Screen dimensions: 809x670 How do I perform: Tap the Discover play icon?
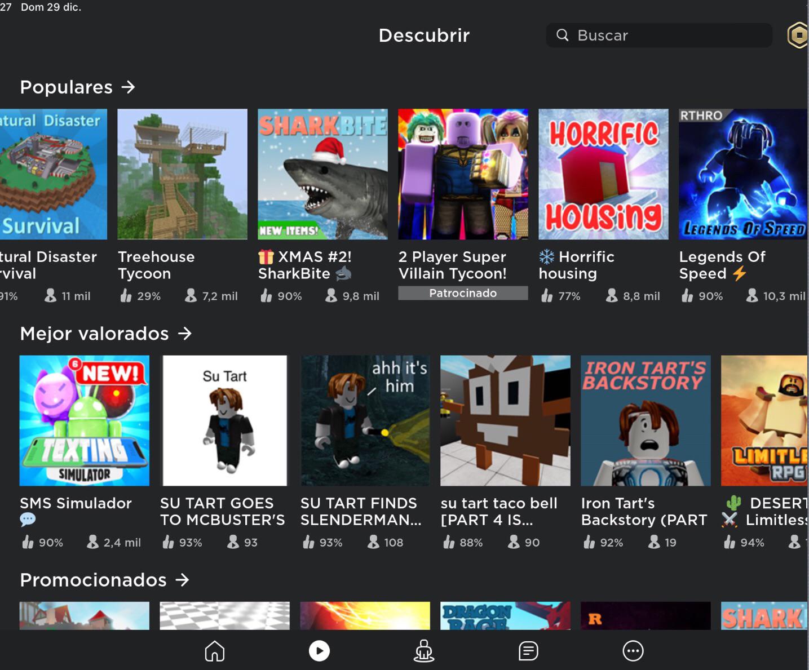319,651
